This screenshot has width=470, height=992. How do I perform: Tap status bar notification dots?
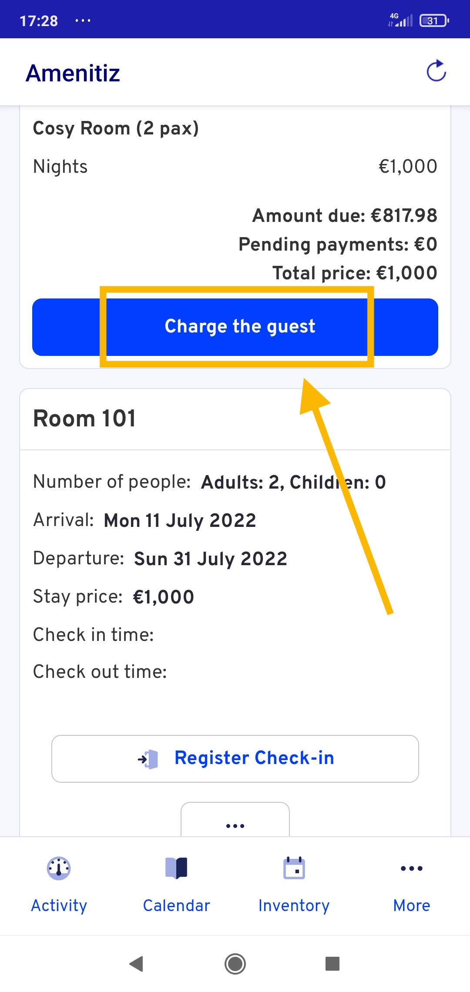[83, 20]
